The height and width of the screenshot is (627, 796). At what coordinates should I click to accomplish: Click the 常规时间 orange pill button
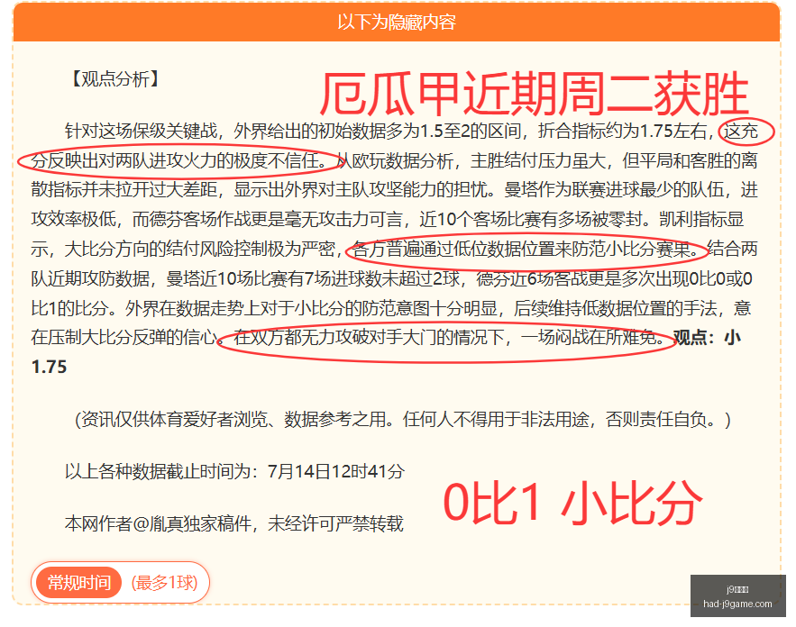[79, 582]
